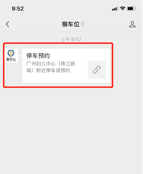Open the 猴车位 sender avatar
The height and width of the screenshot is (174, 143).
[x=11, y=56]
